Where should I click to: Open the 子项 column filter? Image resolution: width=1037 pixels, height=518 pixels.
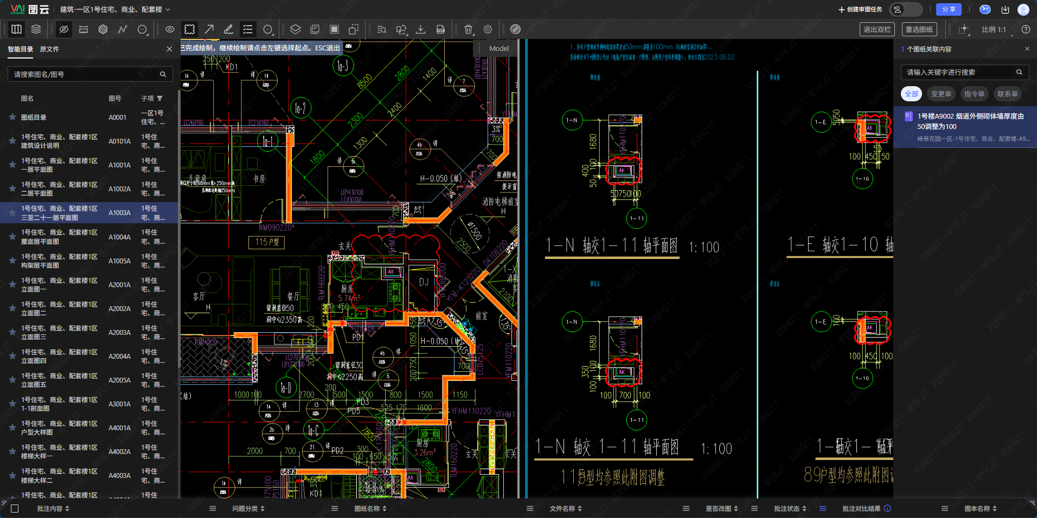[159, 99]
